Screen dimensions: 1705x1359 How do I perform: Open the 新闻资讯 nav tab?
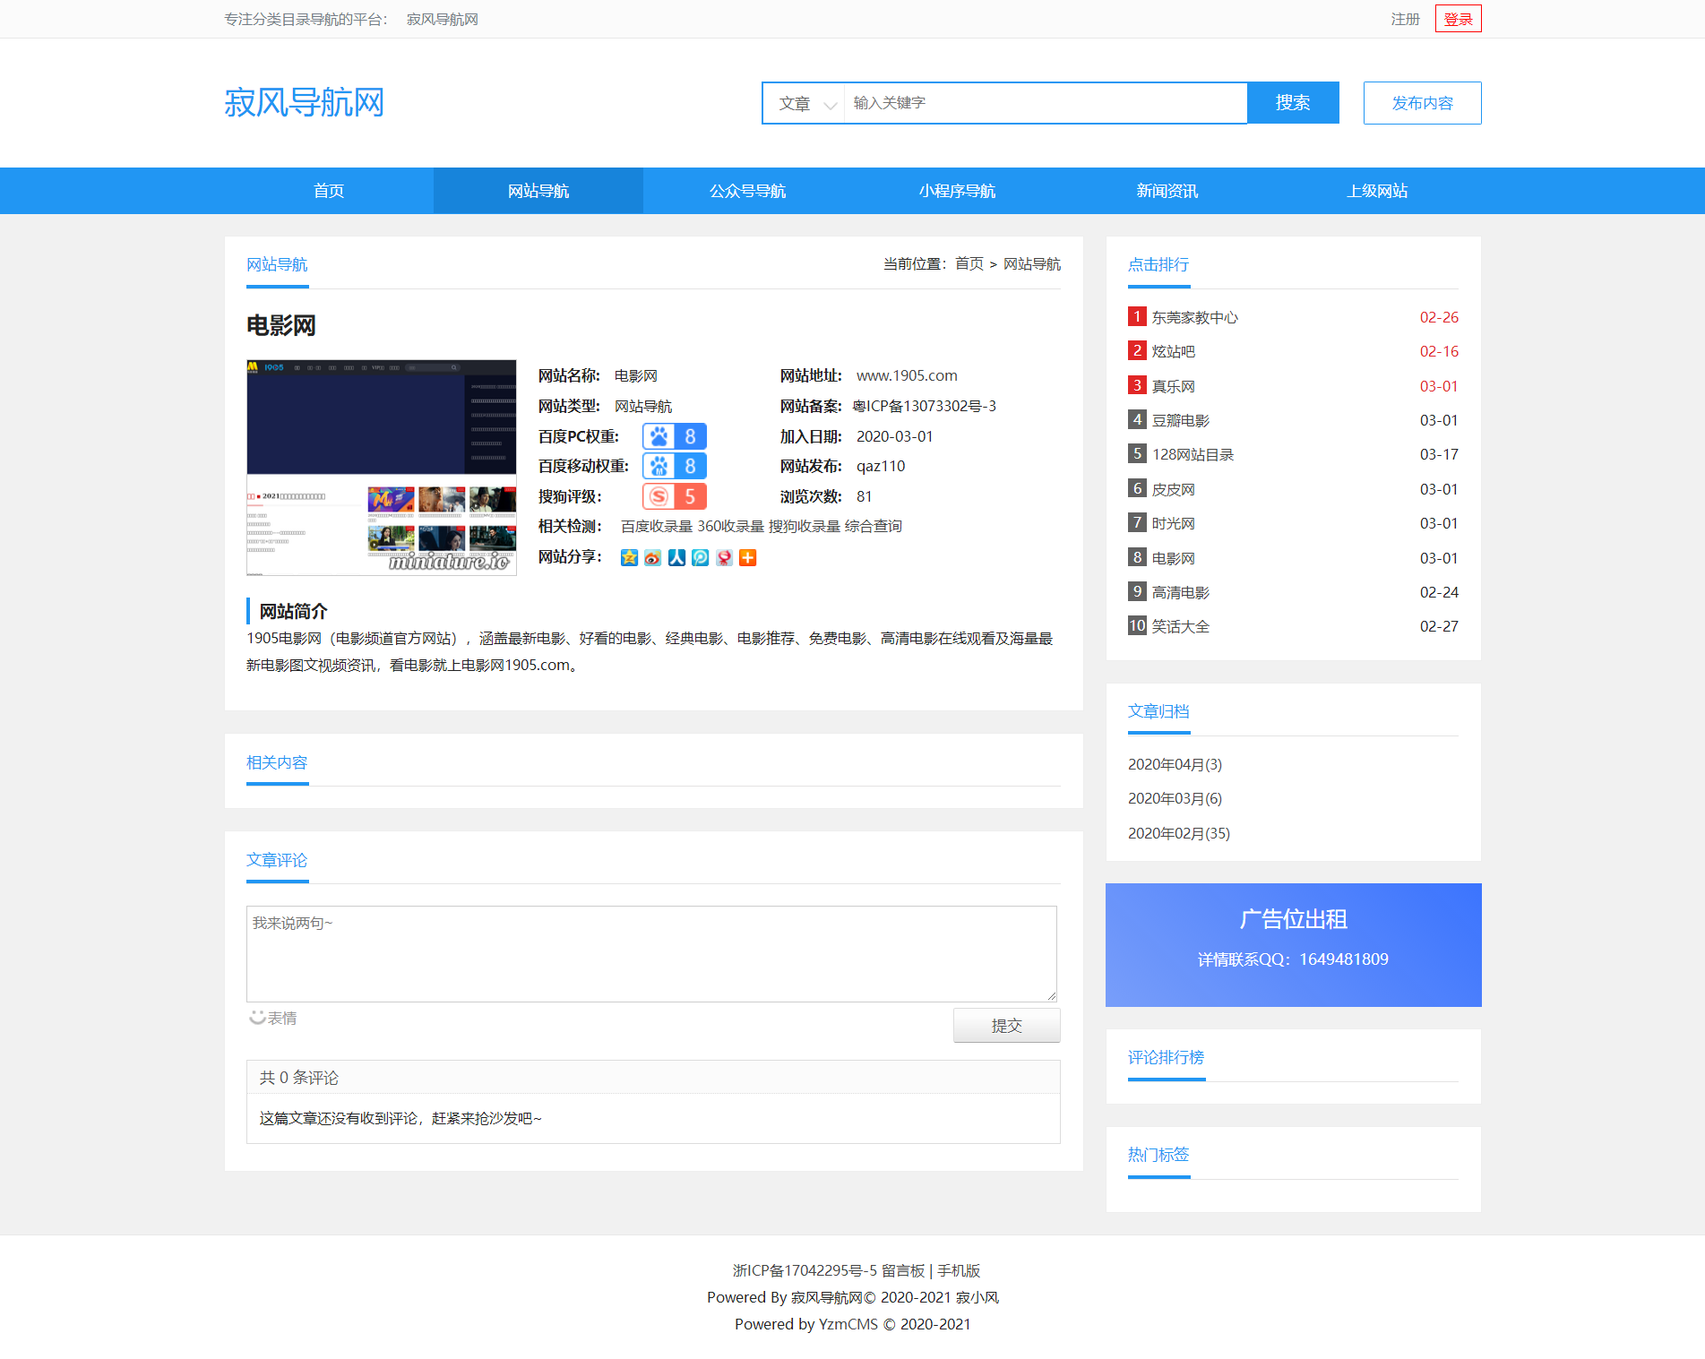1167,191
